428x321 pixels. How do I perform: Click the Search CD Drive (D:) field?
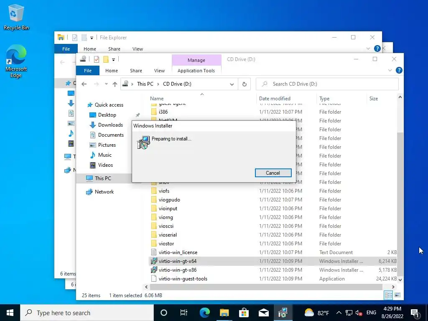327,84
